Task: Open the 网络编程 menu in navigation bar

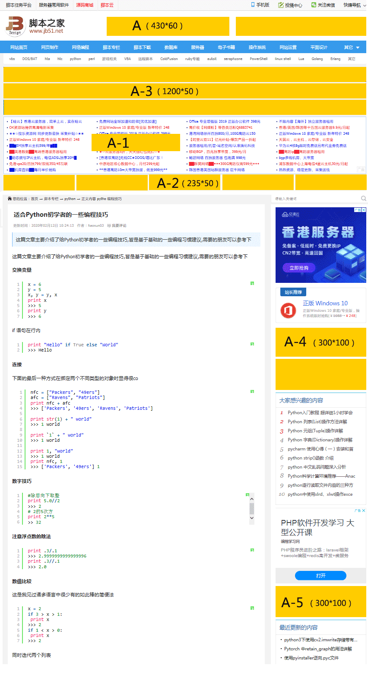Action: pos(80,48)
